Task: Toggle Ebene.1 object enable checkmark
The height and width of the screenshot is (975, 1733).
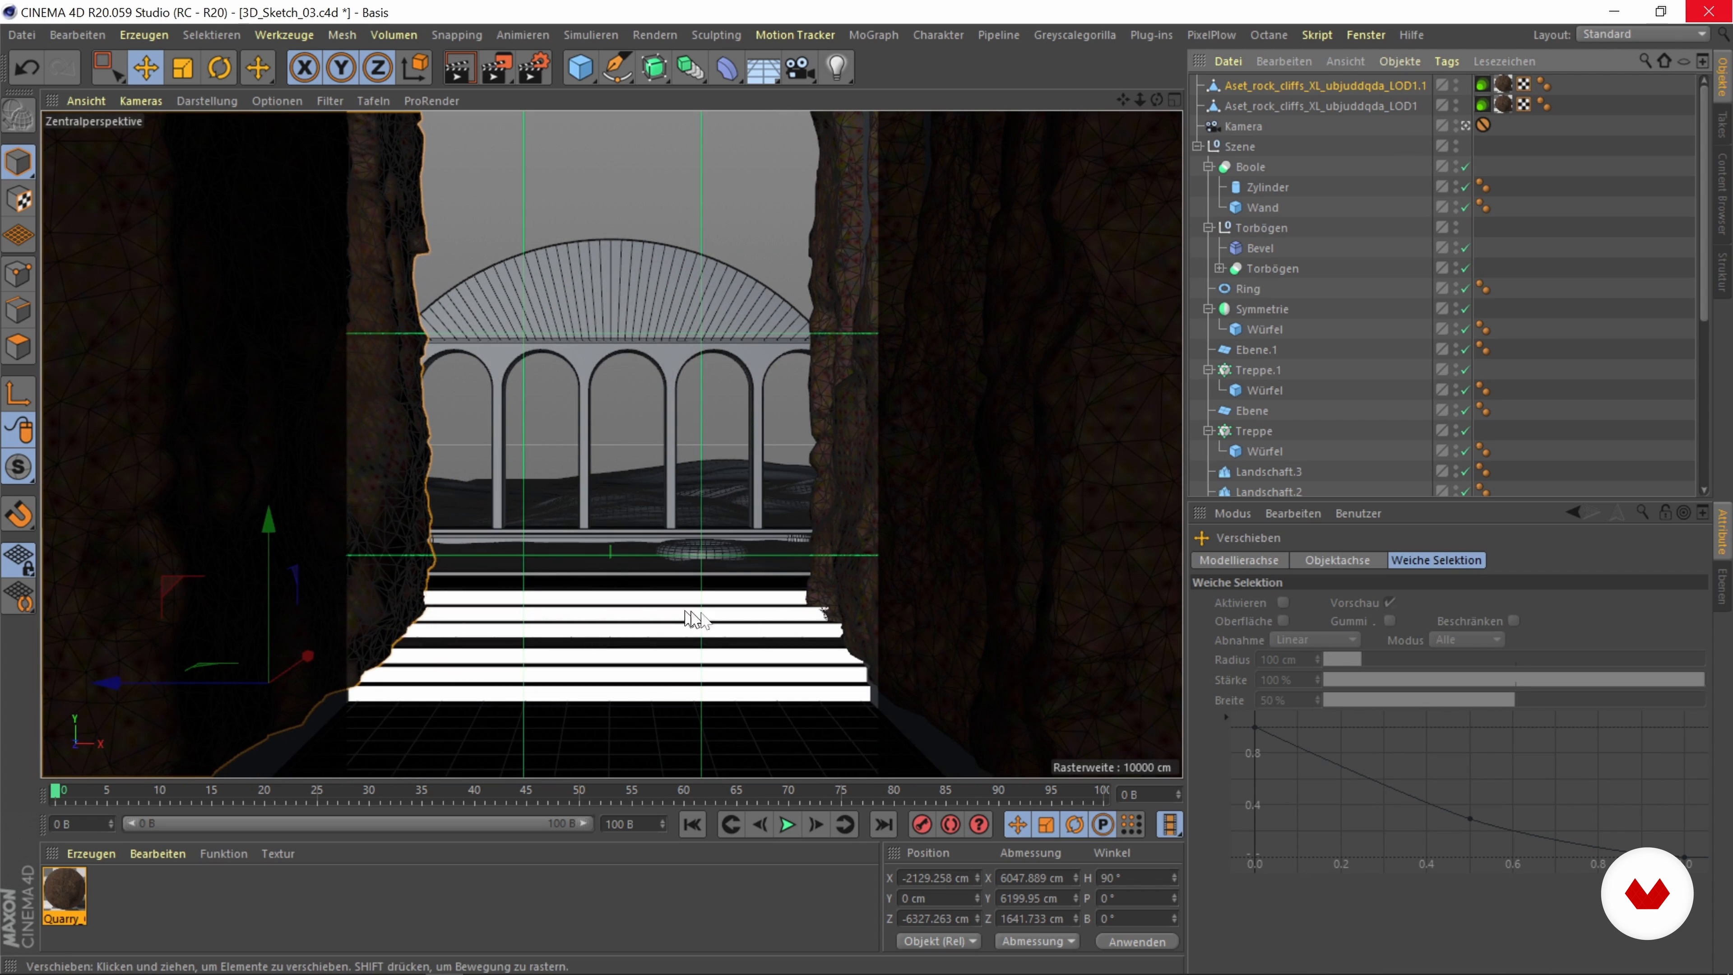Action: [x=1464, y=349]
